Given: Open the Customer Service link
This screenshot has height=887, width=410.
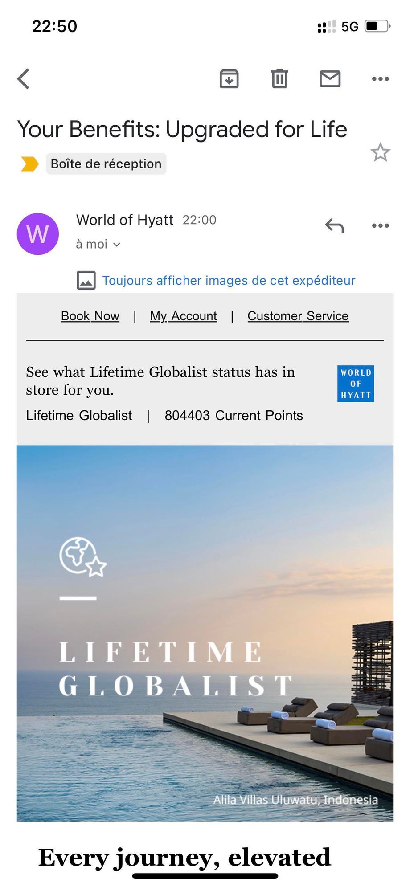Looking at the screenshot, I should (x=298, y=316).
